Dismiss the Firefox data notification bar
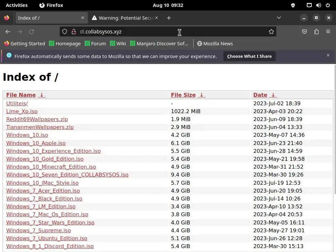The height and width of the screenshot is (252, 336). point(328,55)
